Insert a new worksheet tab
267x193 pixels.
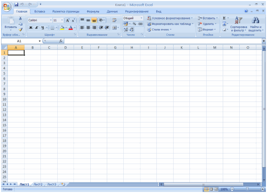pyautogui.click(x=63, y=185)
